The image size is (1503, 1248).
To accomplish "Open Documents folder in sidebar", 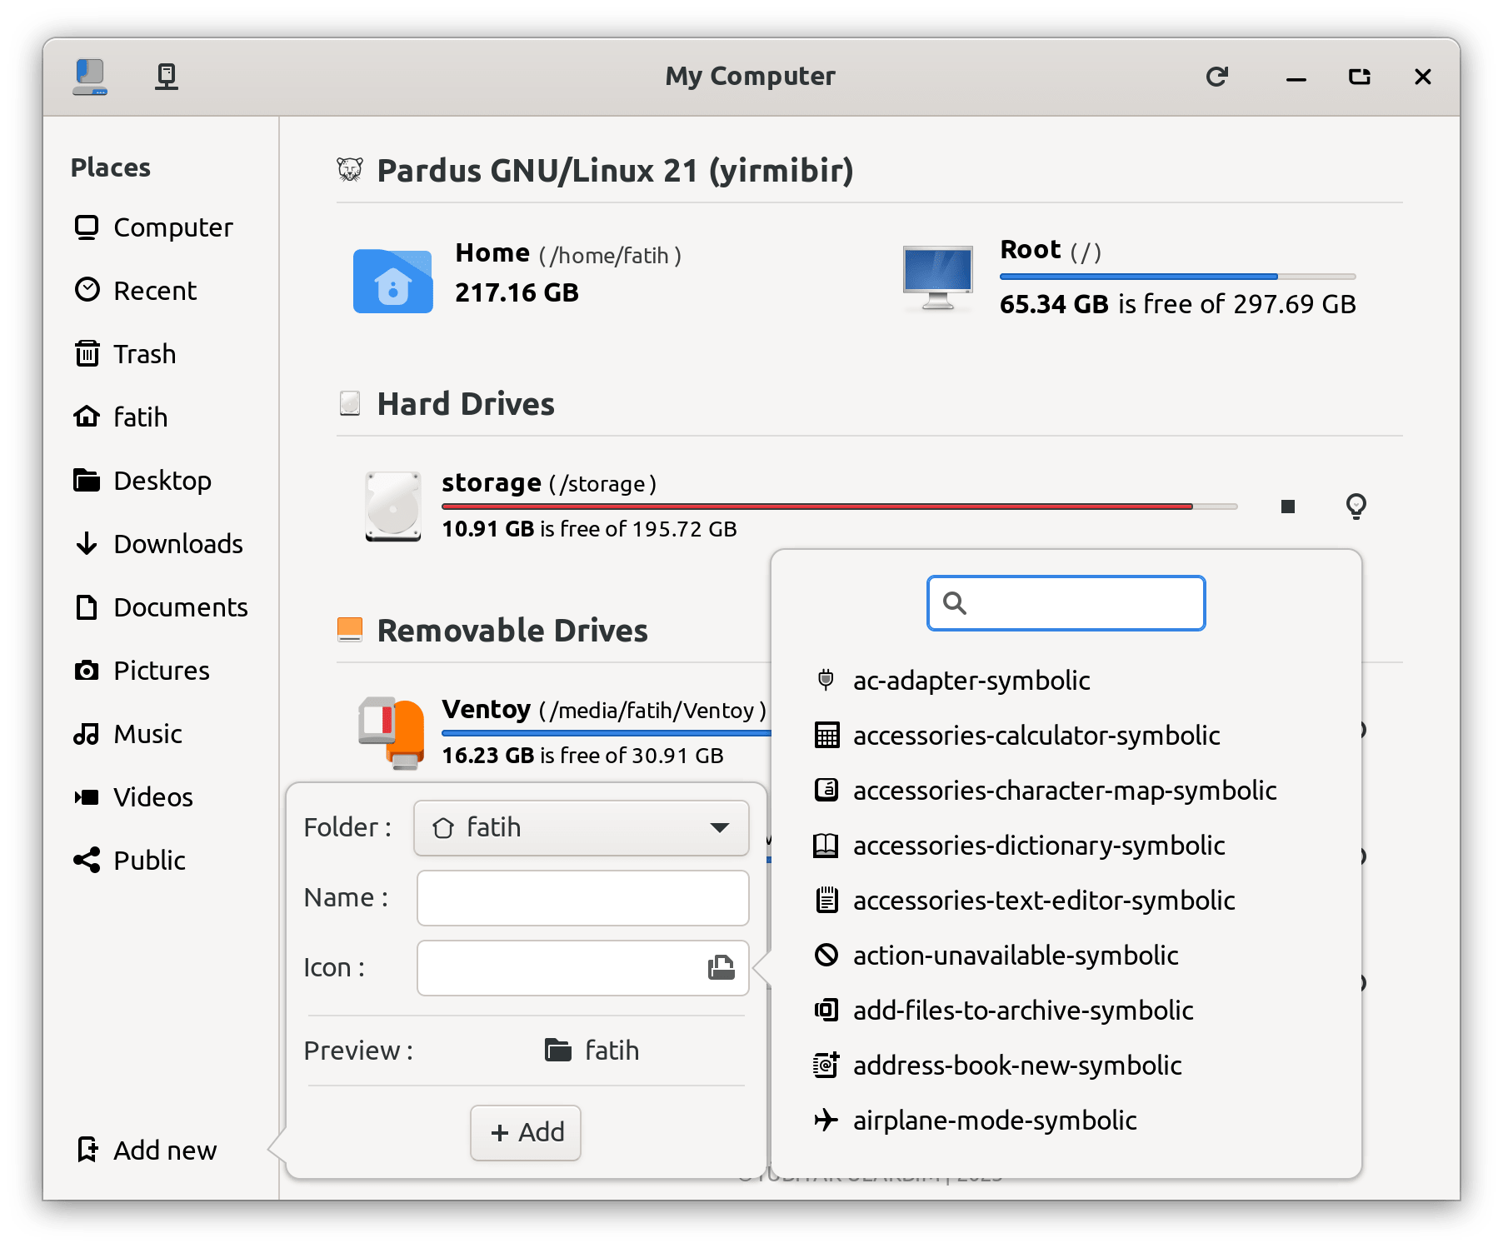I will [161, 607].
